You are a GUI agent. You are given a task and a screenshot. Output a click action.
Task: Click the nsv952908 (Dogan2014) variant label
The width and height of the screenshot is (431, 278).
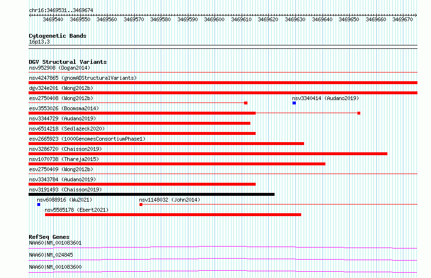click(60, 68)
